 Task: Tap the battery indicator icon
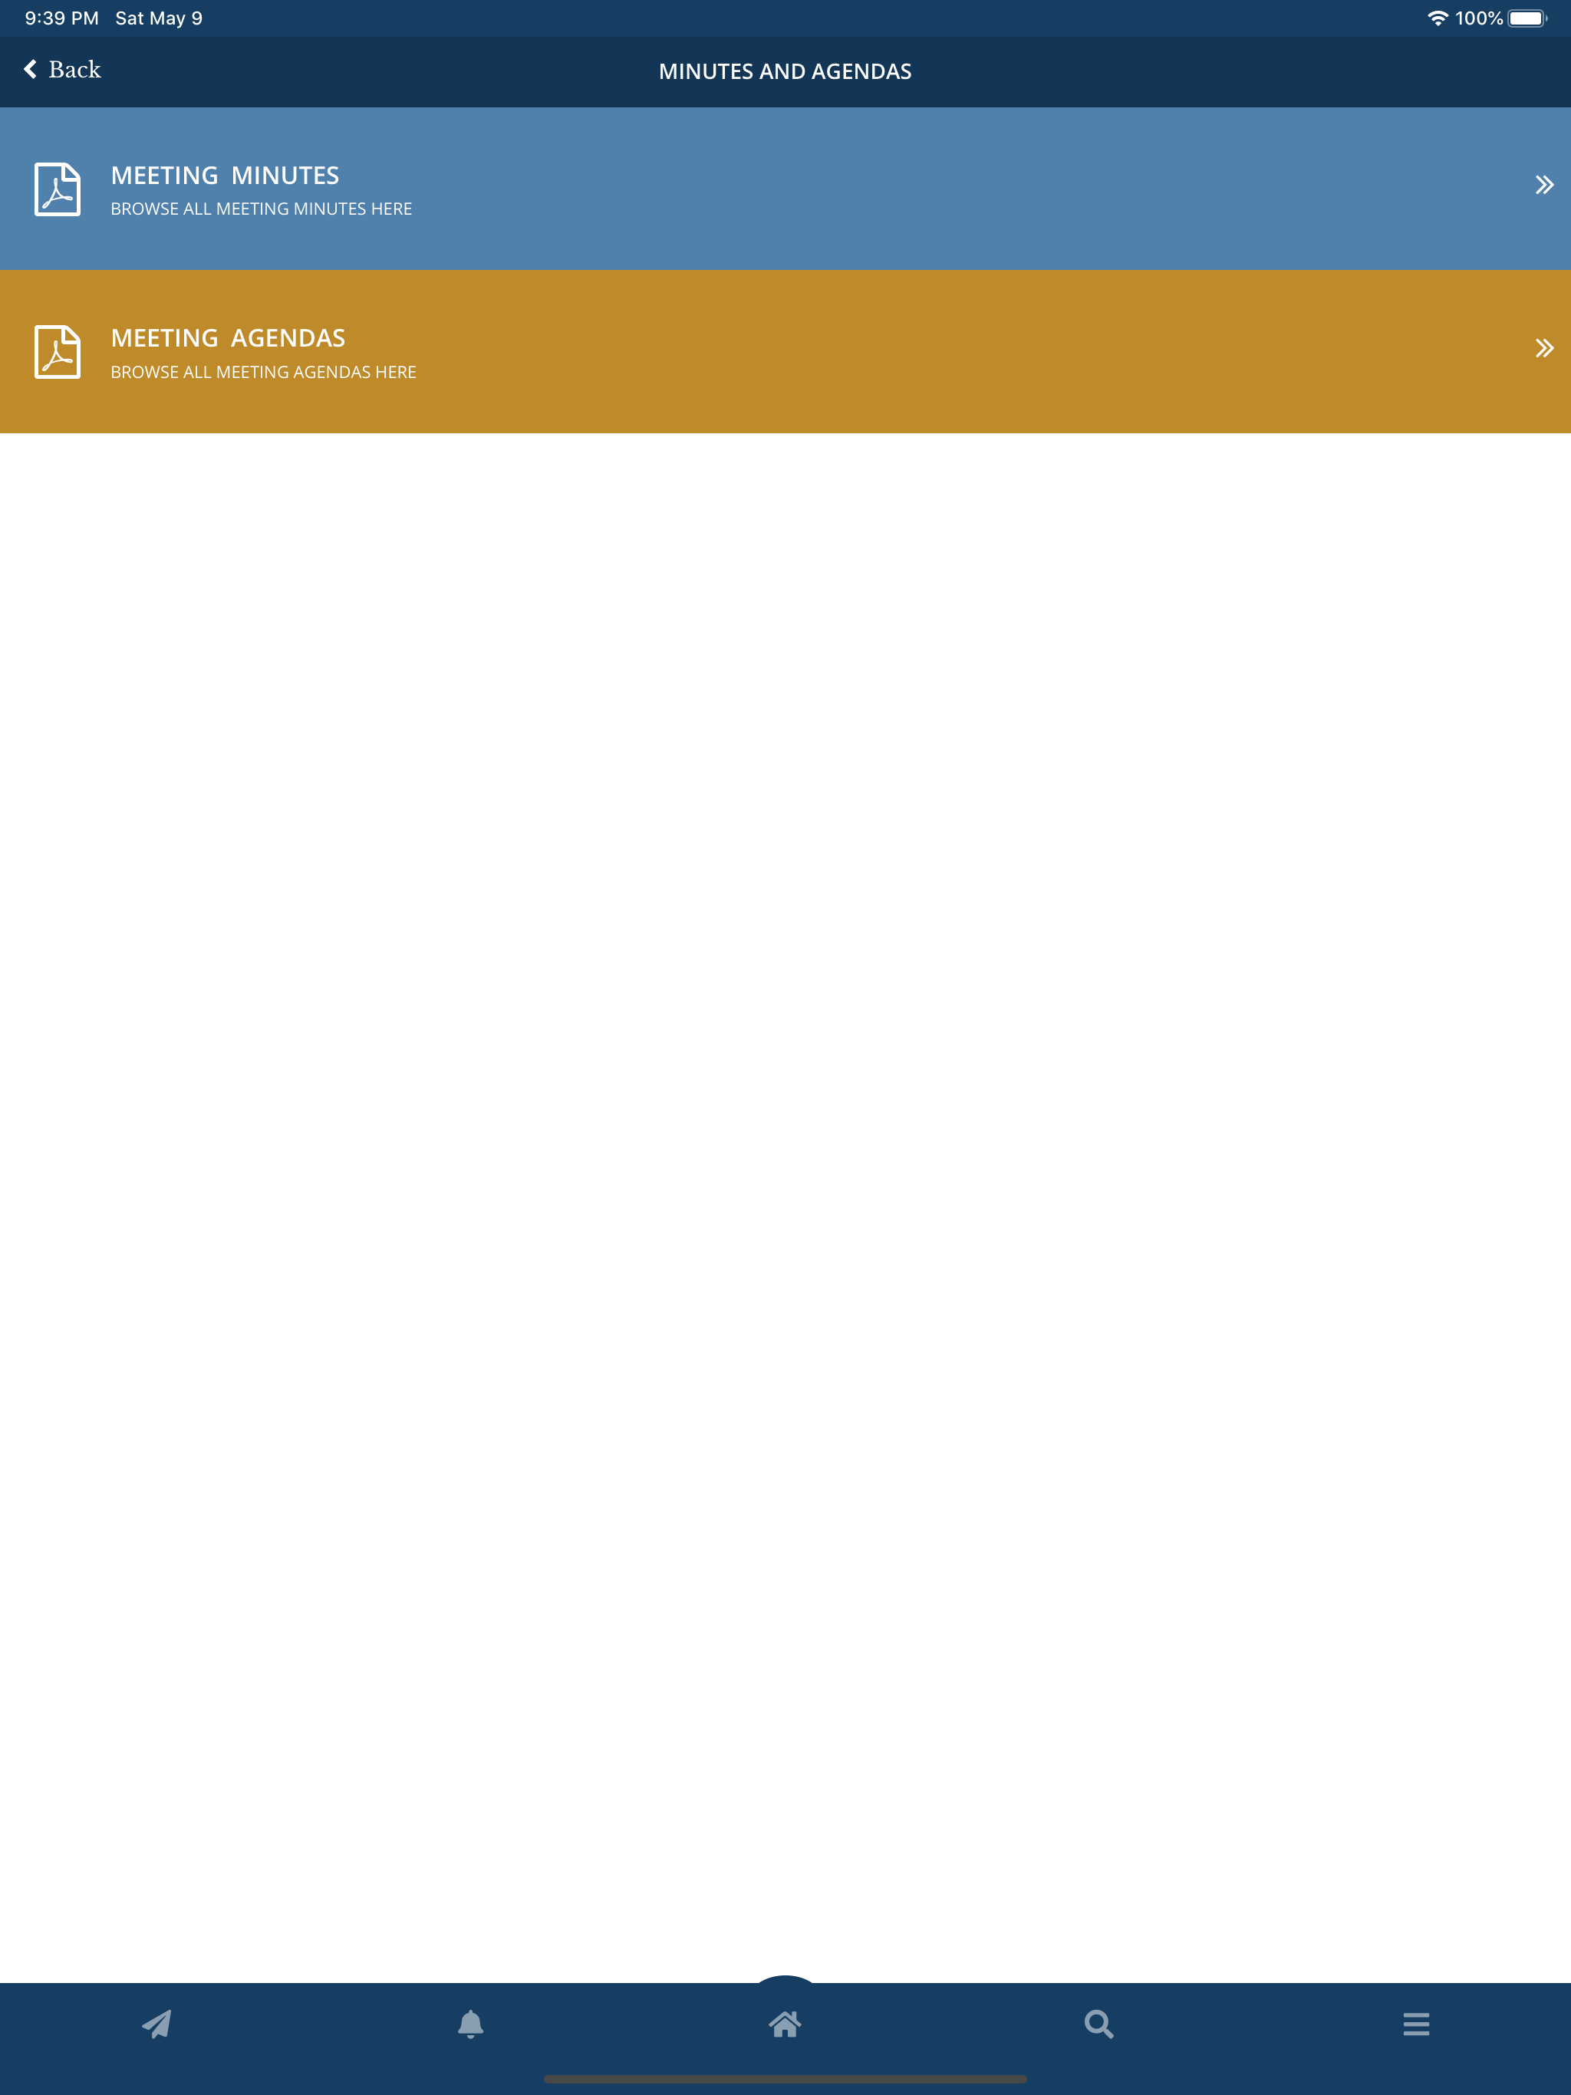[1527, 18]
